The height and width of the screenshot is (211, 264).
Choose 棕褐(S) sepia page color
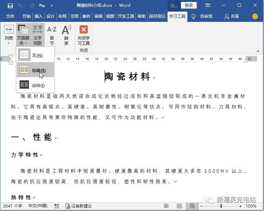point(35,70)
